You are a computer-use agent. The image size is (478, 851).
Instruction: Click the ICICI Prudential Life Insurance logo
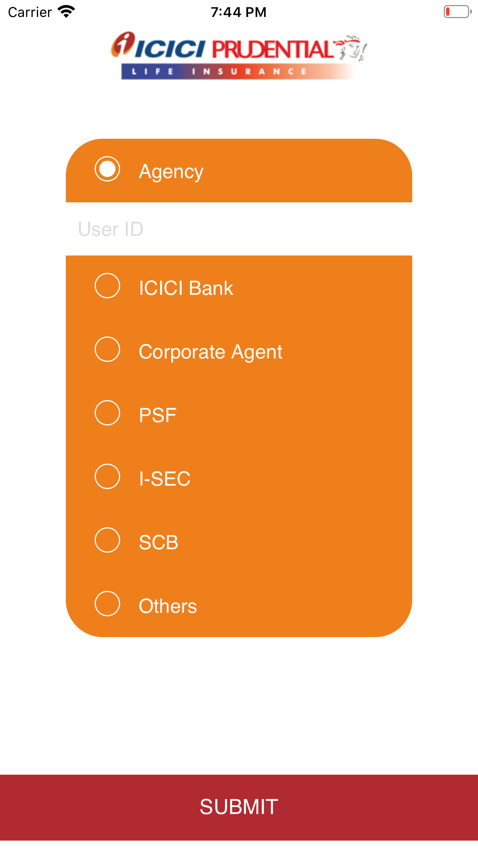[239, 56]
